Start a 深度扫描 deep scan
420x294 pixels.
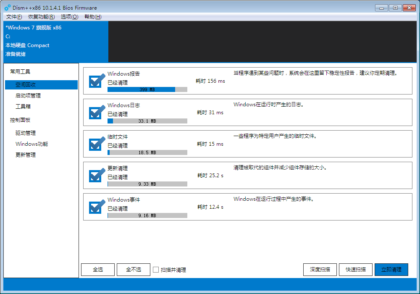[320, 270]
